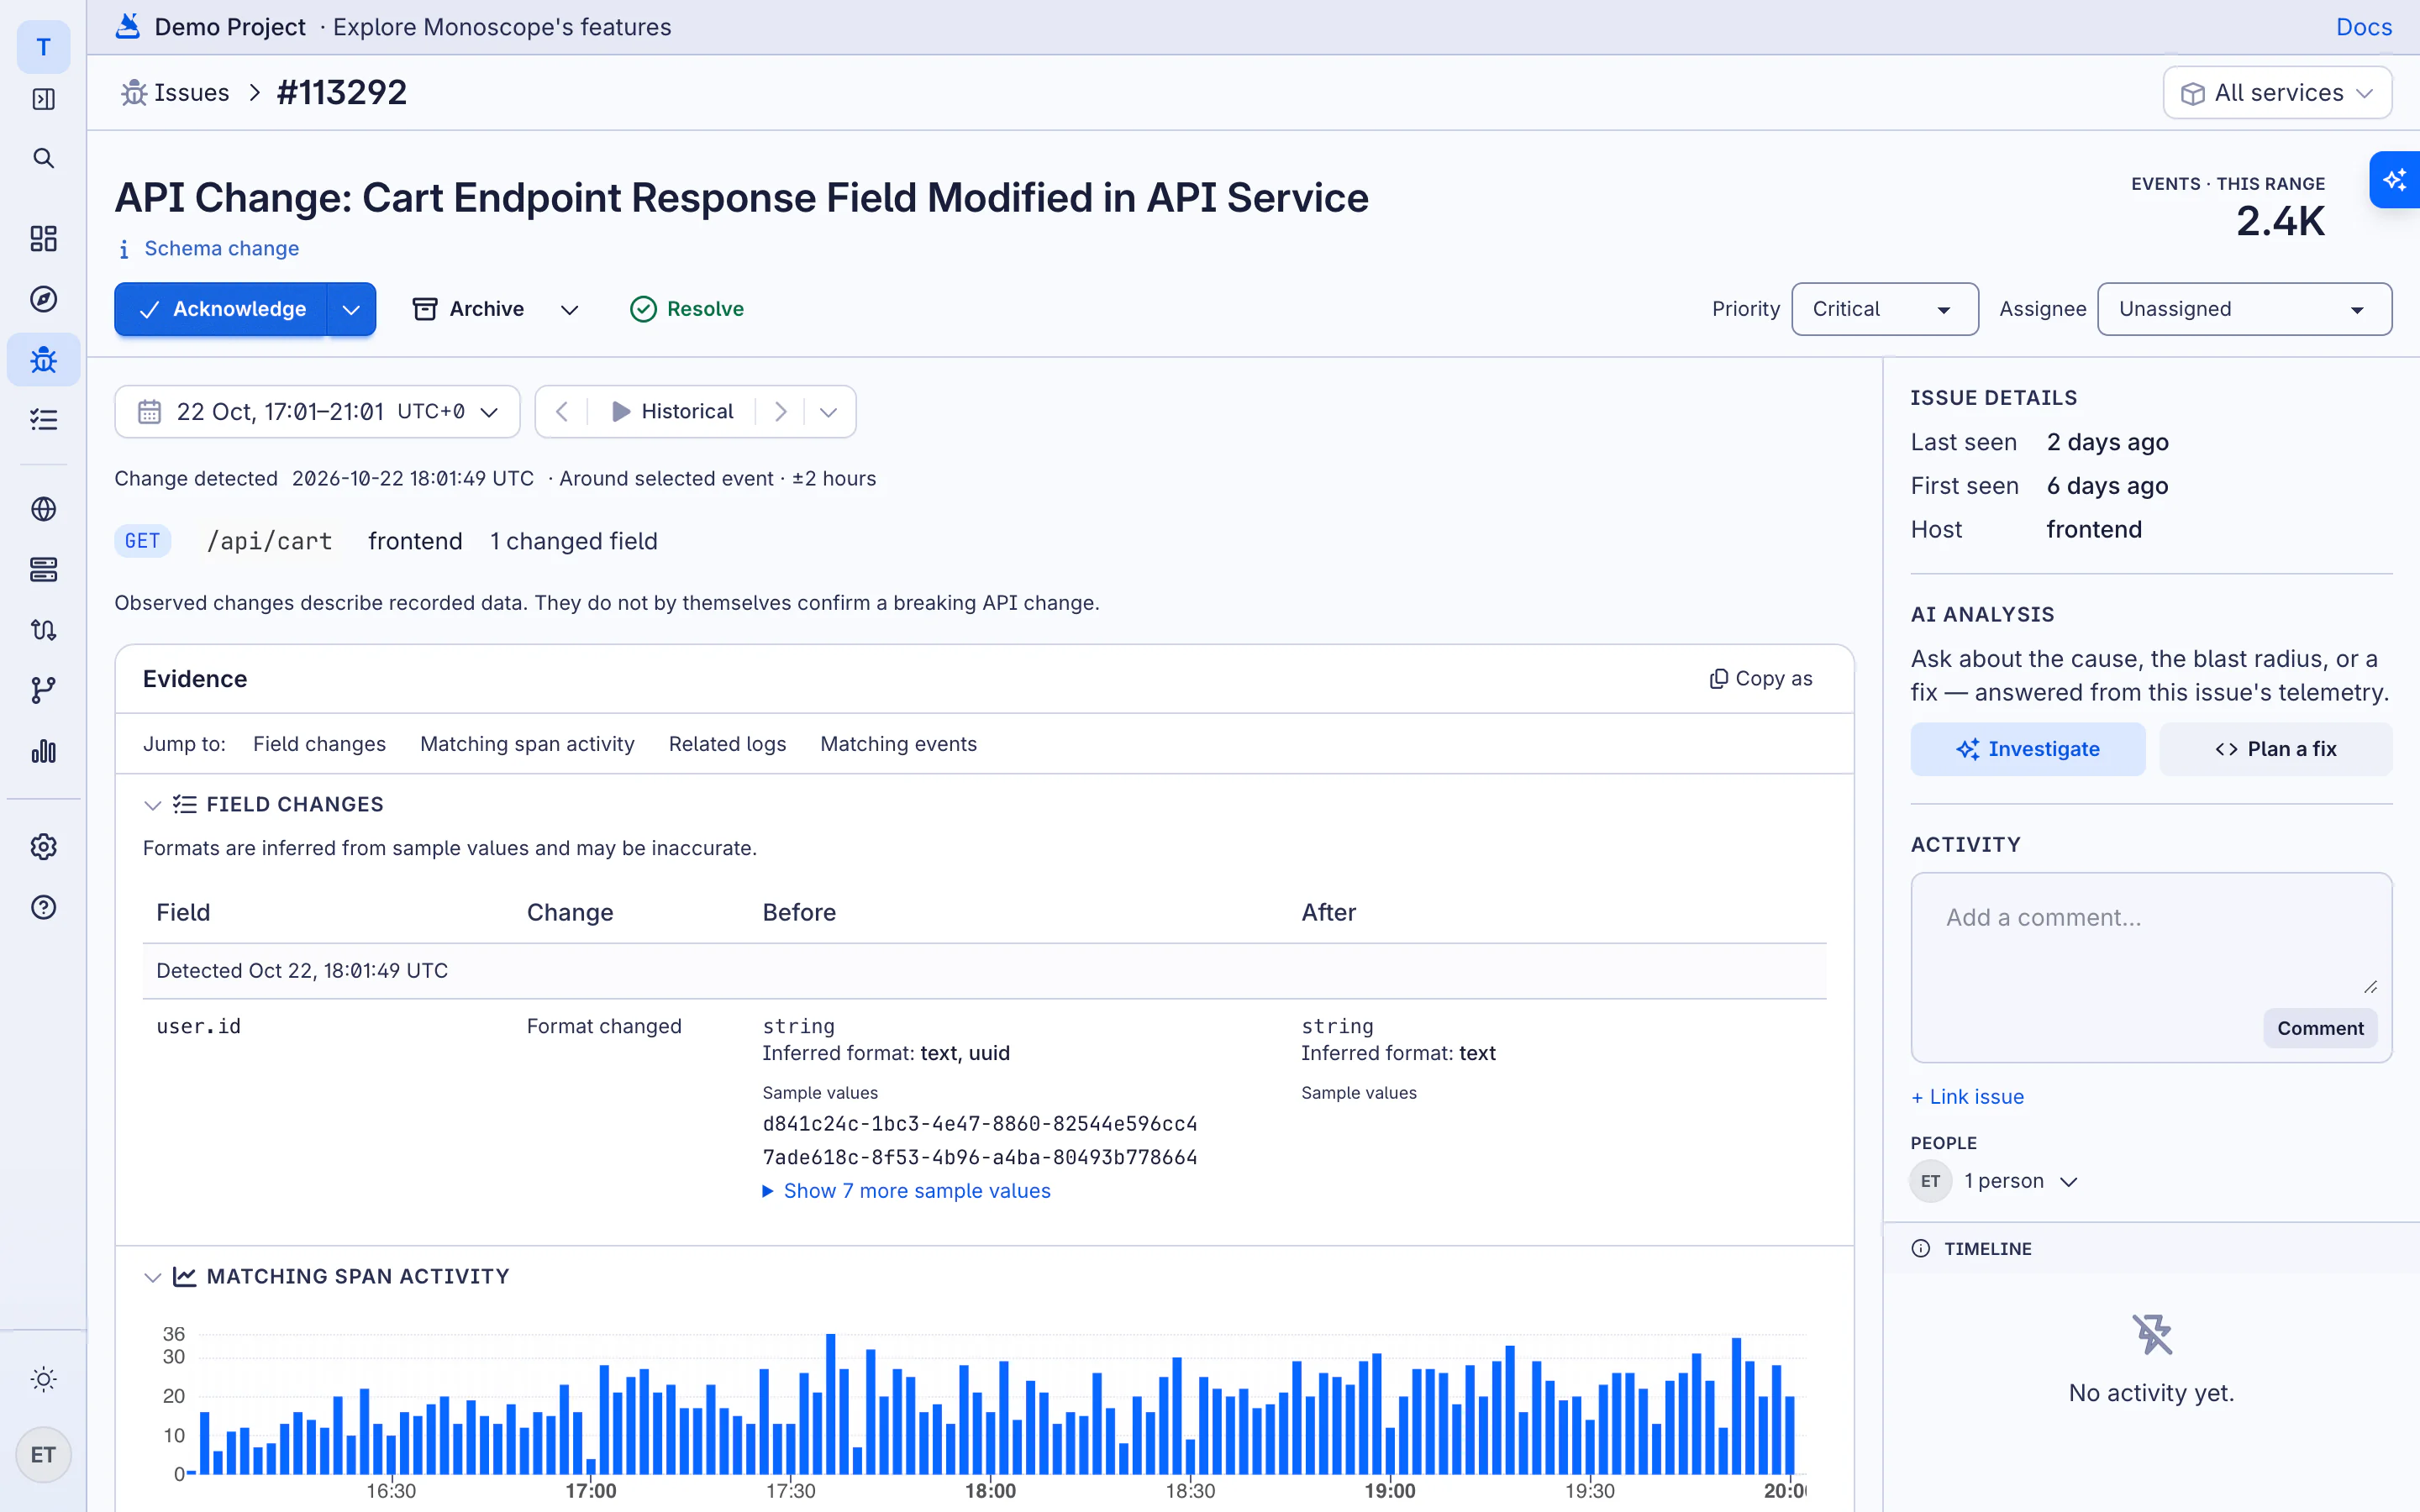Open the help question mark icon
This screenshot has width=2420, height=1512.
pyautogui.click(x=43, y=907)
